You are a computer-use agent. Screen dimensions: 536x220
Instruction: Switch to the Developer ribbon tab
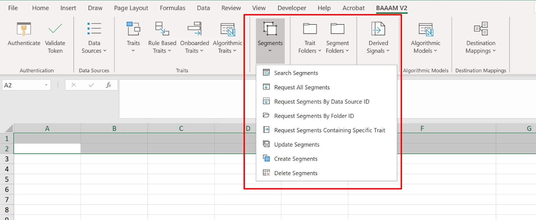click(292, 8)
